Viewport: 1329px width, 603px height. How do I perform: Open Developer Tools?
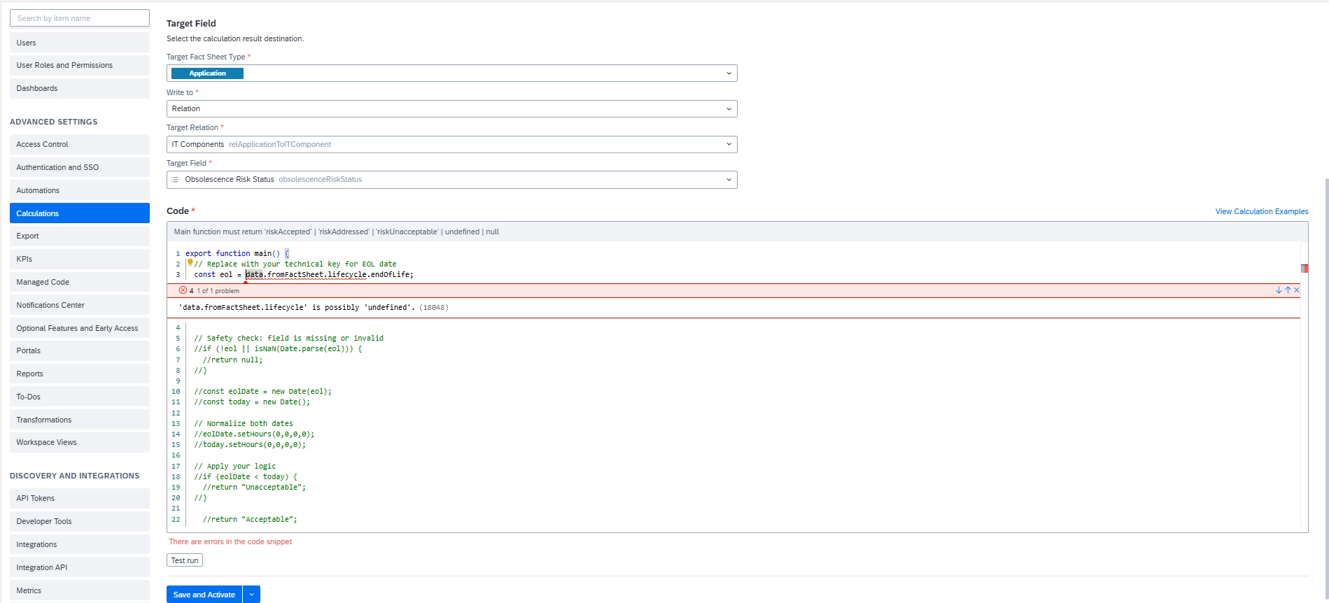[x=80, y=522]
